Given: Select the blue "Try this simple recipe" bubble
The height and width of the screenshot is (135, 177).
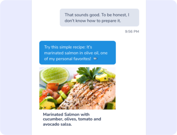Looking at the screenshot, I should 78,53.
